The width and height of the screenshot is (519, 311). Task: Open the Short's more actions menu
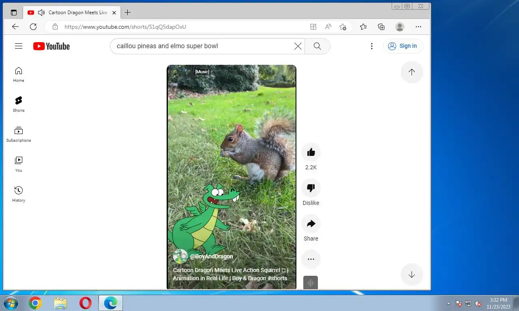(311, 259)
